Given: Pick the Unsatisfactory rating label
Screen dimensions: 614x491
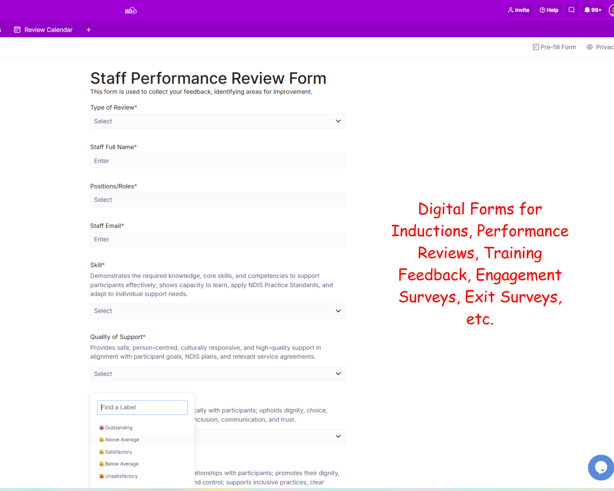Looking at the screenshot, I should coord(121,476).
